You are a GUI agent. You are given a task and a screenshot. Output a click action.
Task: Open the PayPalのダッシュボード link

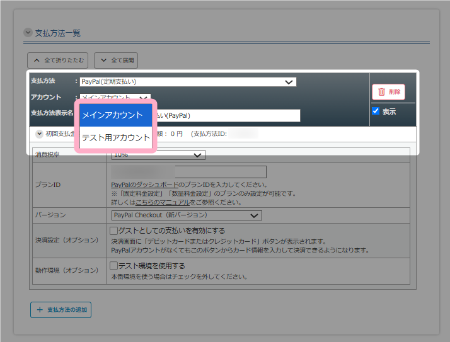142,185
